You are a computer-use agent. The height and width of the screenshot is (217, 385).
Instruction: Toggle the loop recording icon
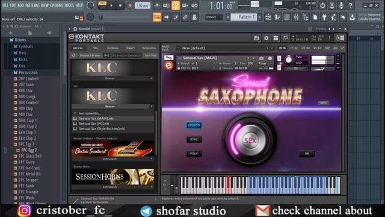194,5
